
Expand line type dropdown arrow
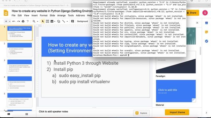pyautogui.click(x=67, y=21)
